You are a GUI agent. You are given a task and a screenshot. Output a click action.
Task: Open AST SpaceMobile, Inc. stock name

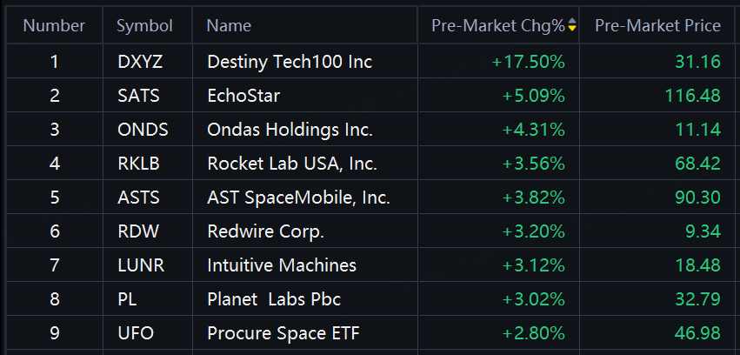click(x=298, y=198)
